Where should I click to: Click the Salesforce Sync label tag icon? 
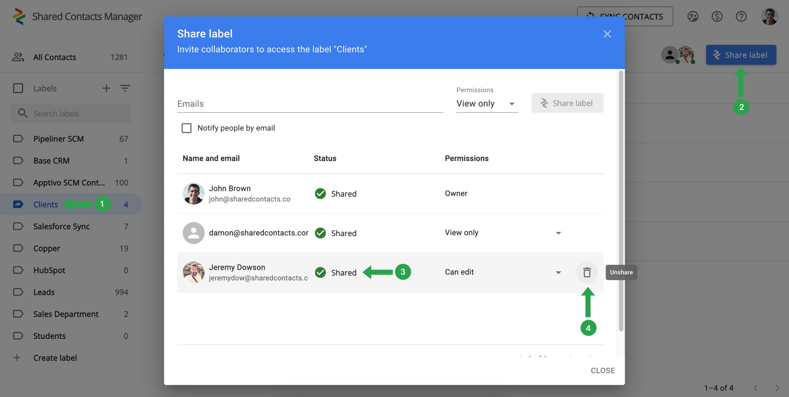18,226
